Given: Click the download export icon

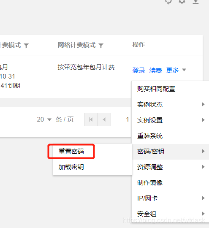Looking at the screenshot, I should (195, 2).
